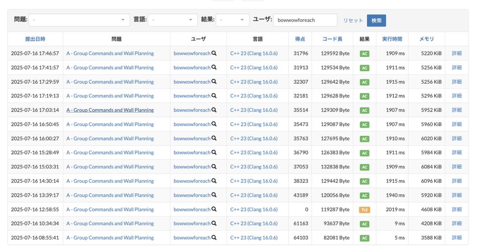Click search icon beside user in 12:58:55 row
477x250 pixels.
point(214,209)
